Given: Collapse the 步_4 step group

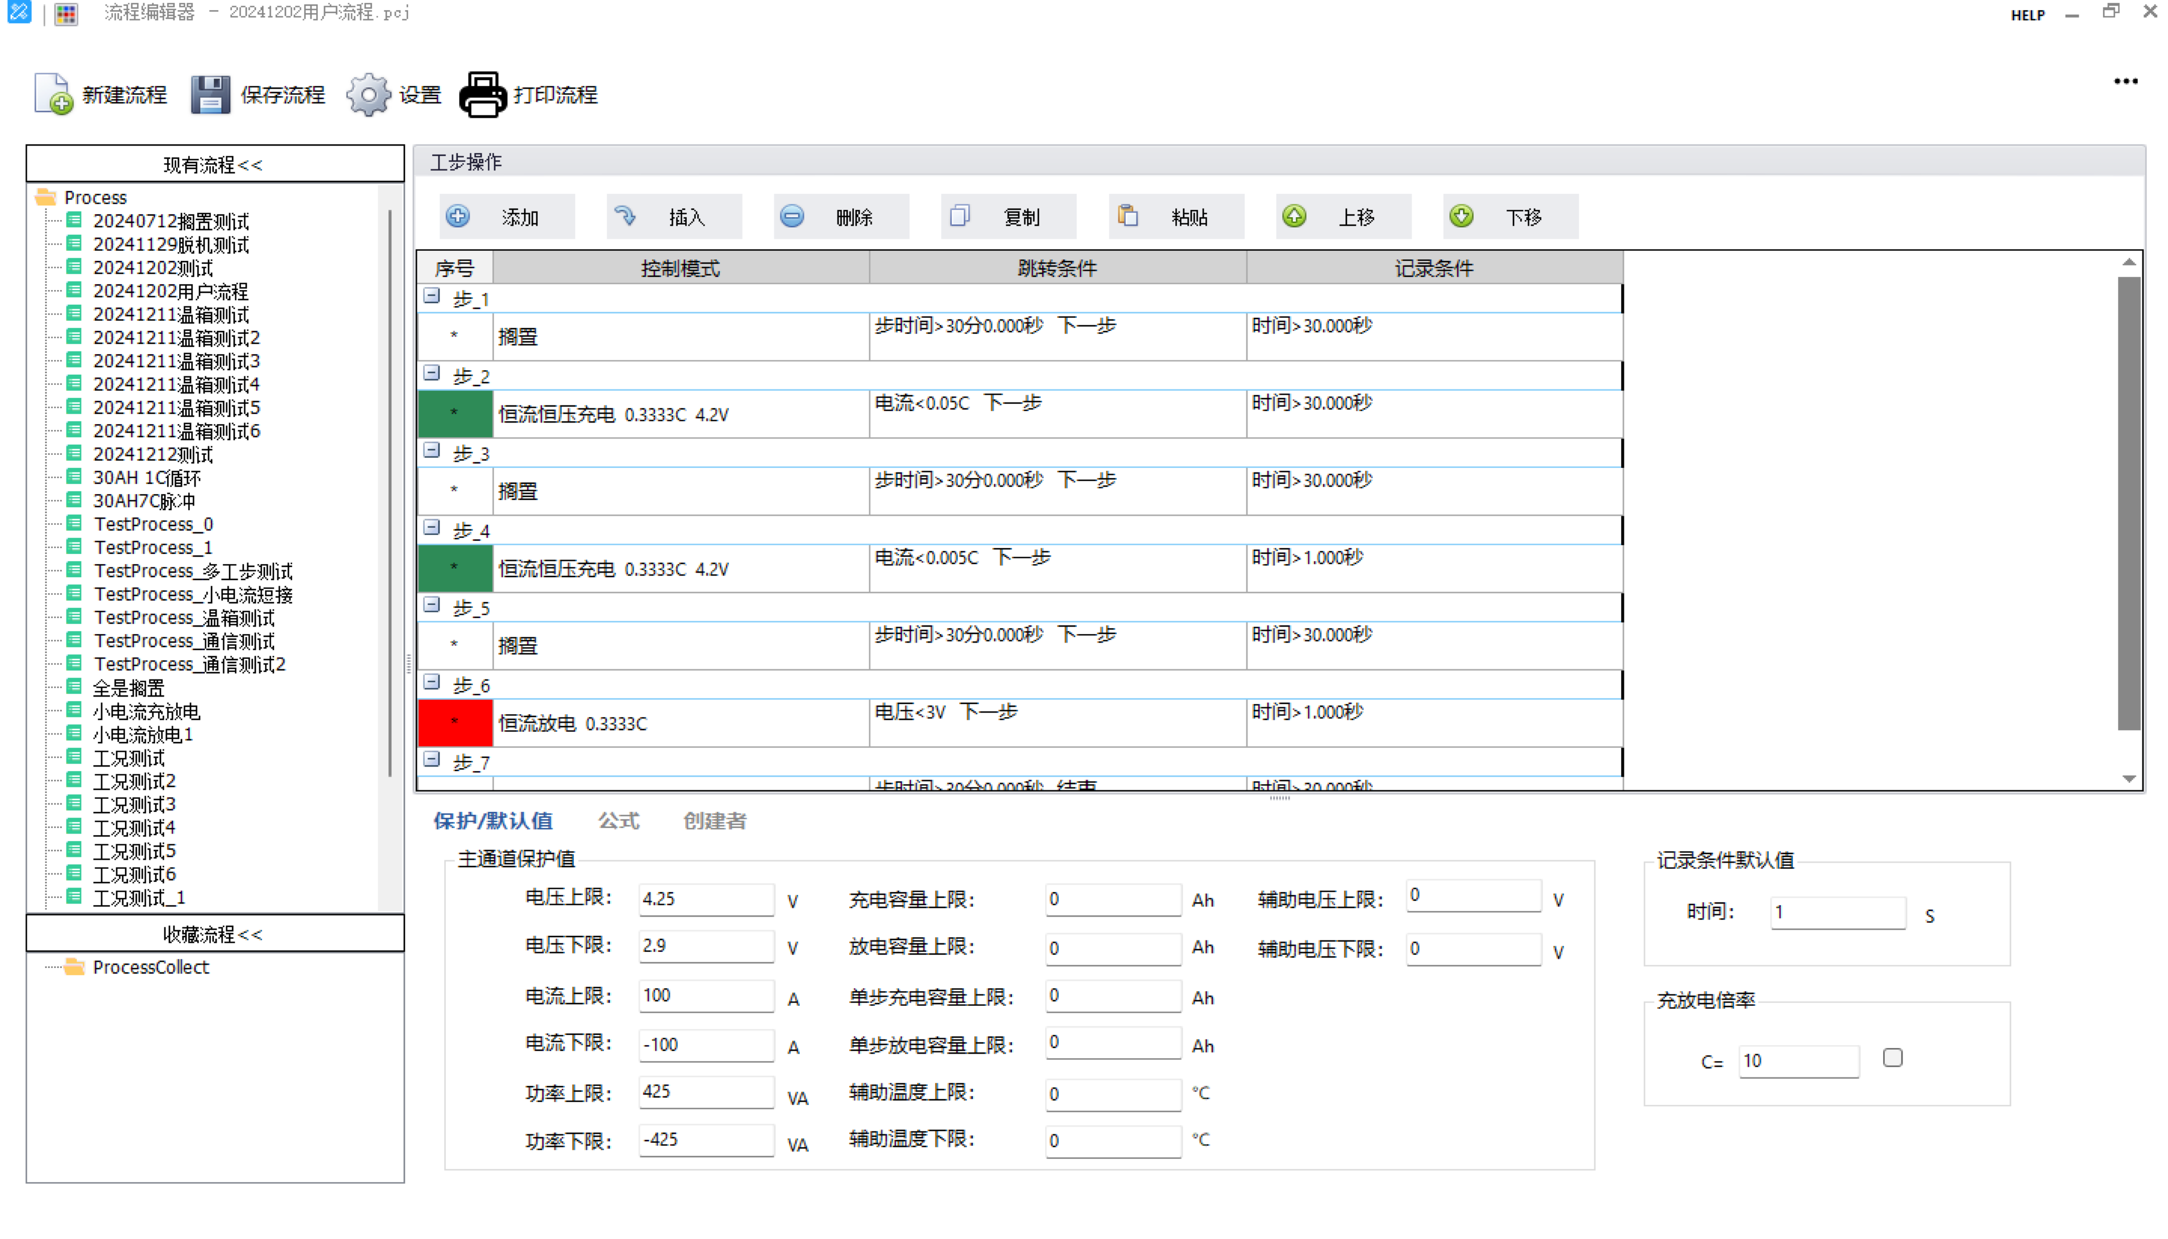Looking at the screenshot, I should [x=432, y=528].
